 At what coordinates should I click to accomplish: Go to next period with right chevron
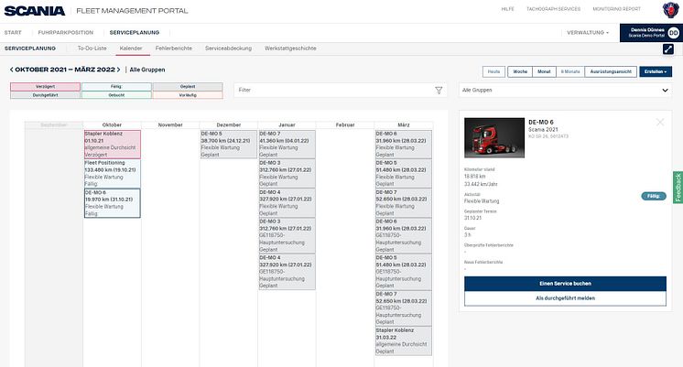point(121,70)
